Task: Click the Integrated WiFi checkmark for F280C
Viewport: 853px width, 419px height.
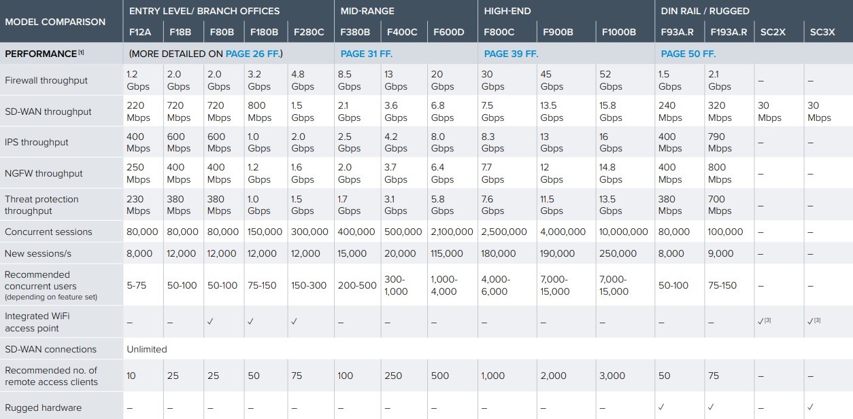Action: (294, 322)
